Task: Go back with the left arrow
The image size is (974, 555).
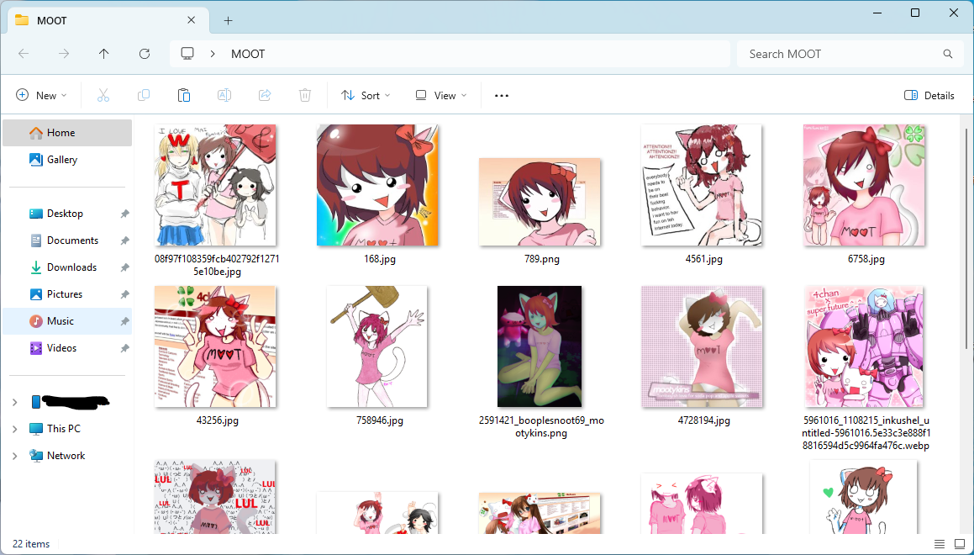Action: [24, 54]
